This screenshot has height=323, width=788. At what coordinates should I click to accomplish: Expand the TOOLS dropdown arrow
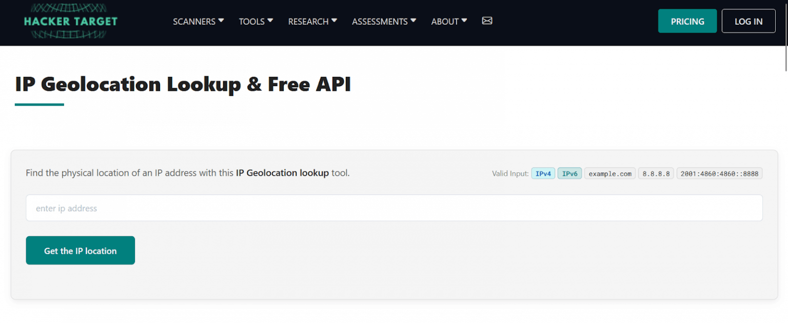270,21
